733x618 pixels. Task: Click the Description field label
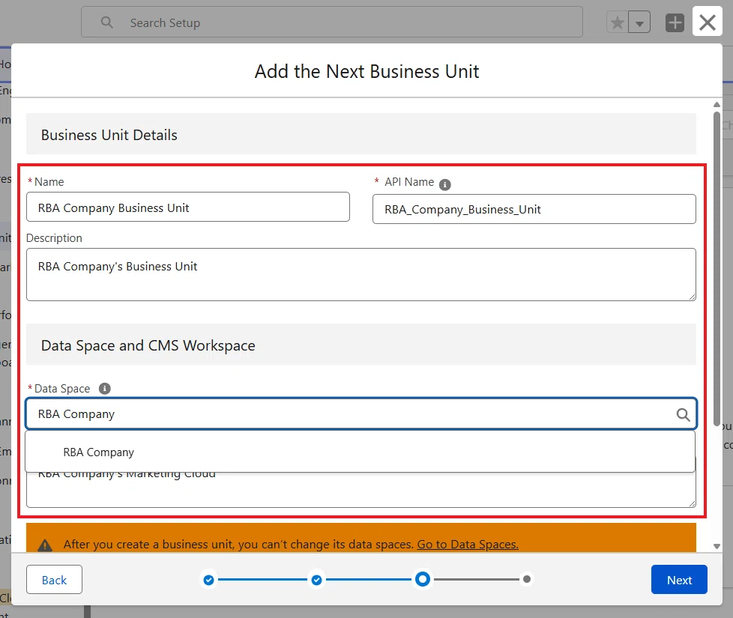coord(54,238)
